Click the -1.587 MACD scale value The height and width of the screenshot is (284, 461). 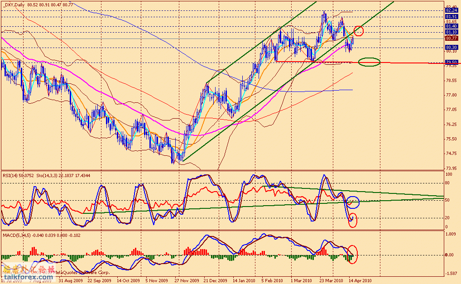pos(451,274)
